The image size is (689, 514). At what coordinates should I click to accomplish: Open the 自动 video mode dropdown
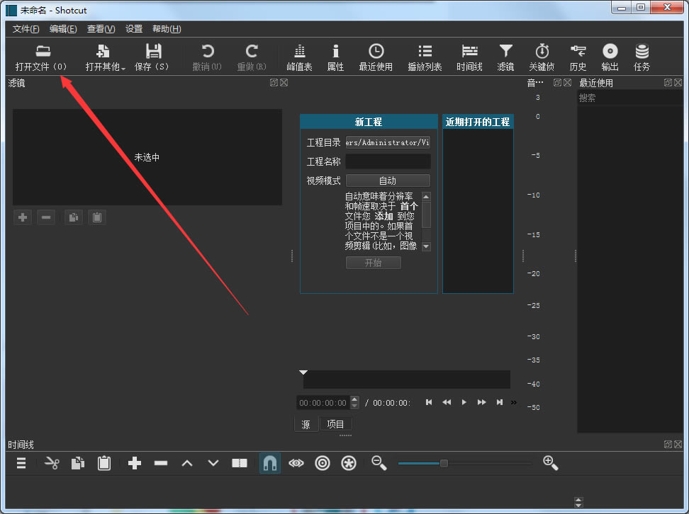tap(387, 180)
